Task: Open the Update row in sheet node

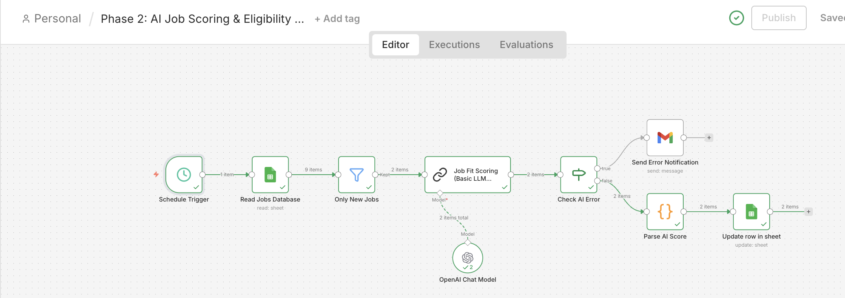Action: point(751,212)
